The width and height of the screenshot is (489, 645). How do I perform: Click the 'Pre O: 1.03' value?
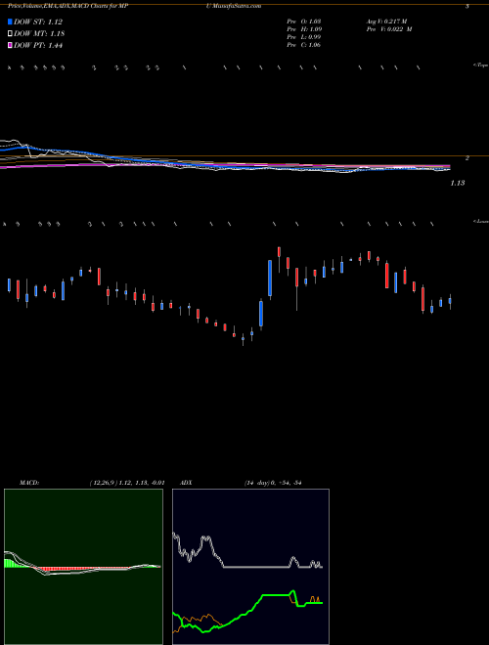[304, 21]
